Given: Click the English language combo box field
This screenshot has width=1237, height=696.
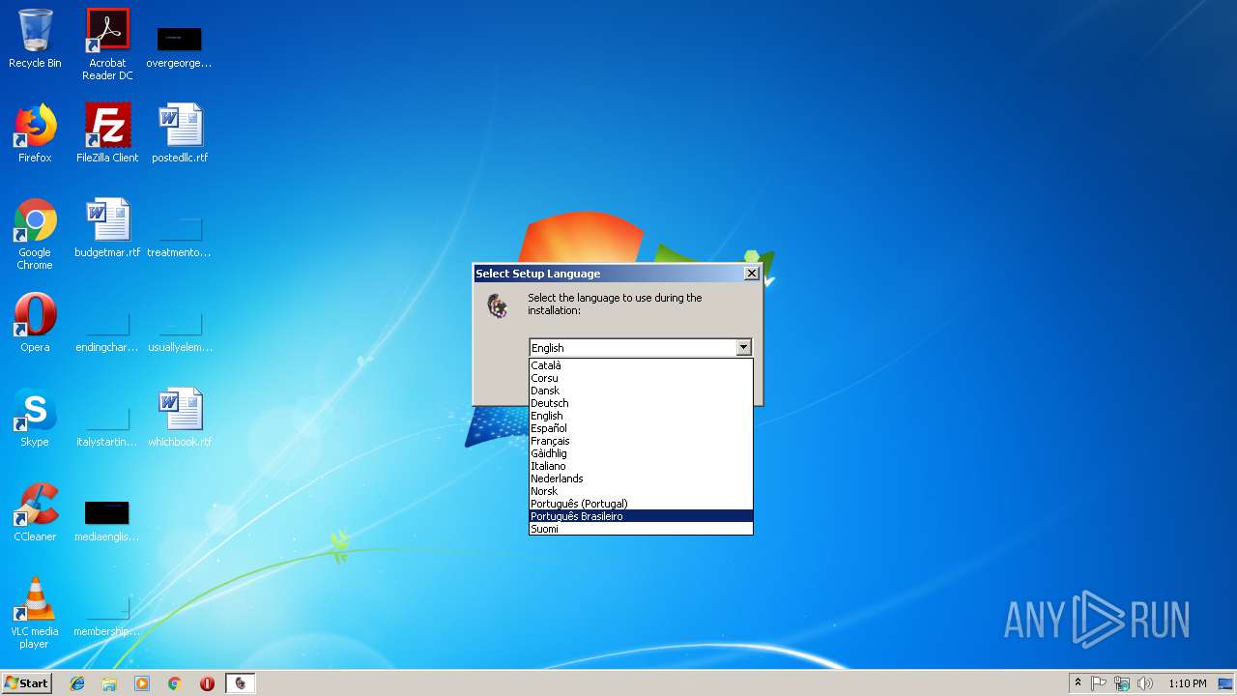Looking at the screenshot, I should [x=640, y=348].
